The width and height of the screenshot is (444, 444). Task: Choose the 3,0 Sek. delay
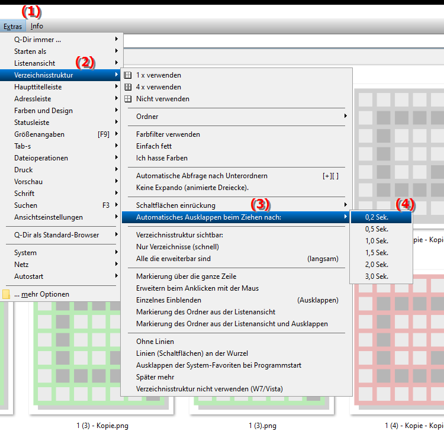(x=377, y=276)
